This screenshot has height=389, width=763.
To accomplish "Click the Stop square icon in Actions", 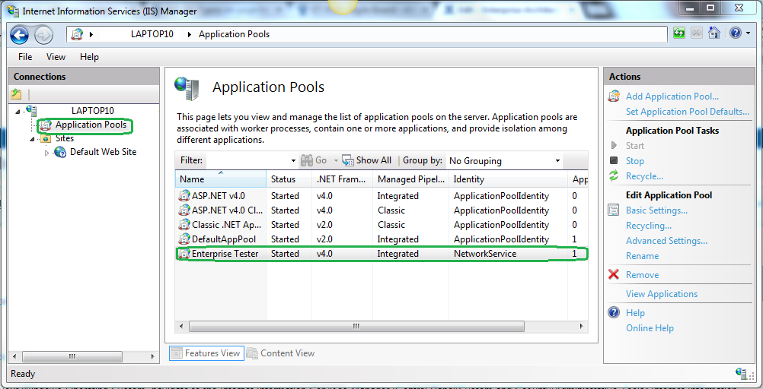I will (x=614, y=161).
